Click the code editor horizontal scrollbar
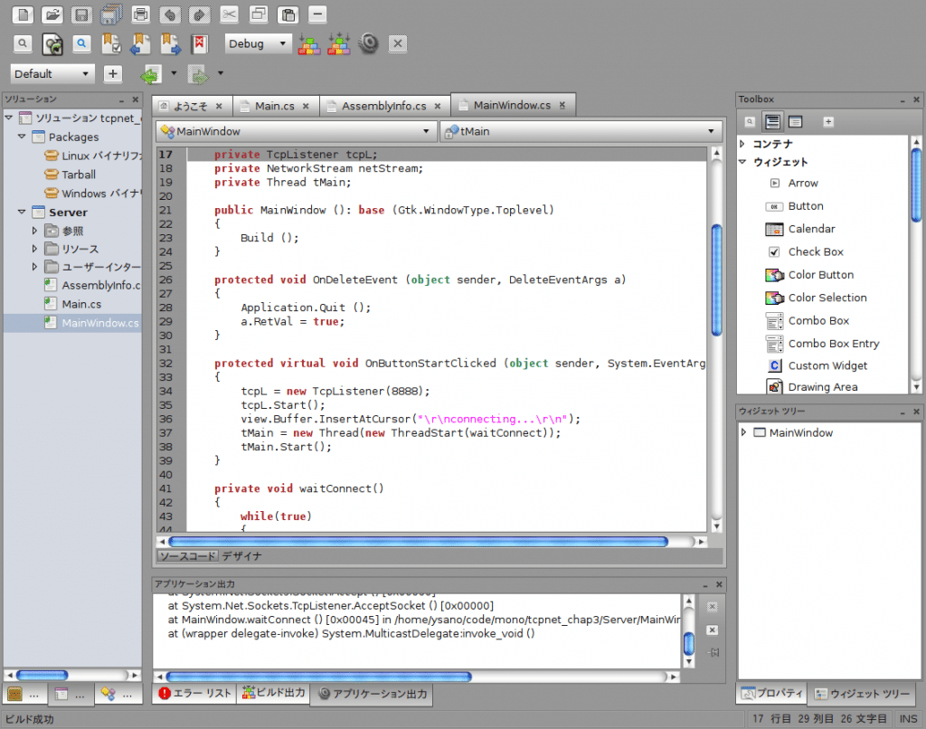926x729 pixels. [425, 542]
